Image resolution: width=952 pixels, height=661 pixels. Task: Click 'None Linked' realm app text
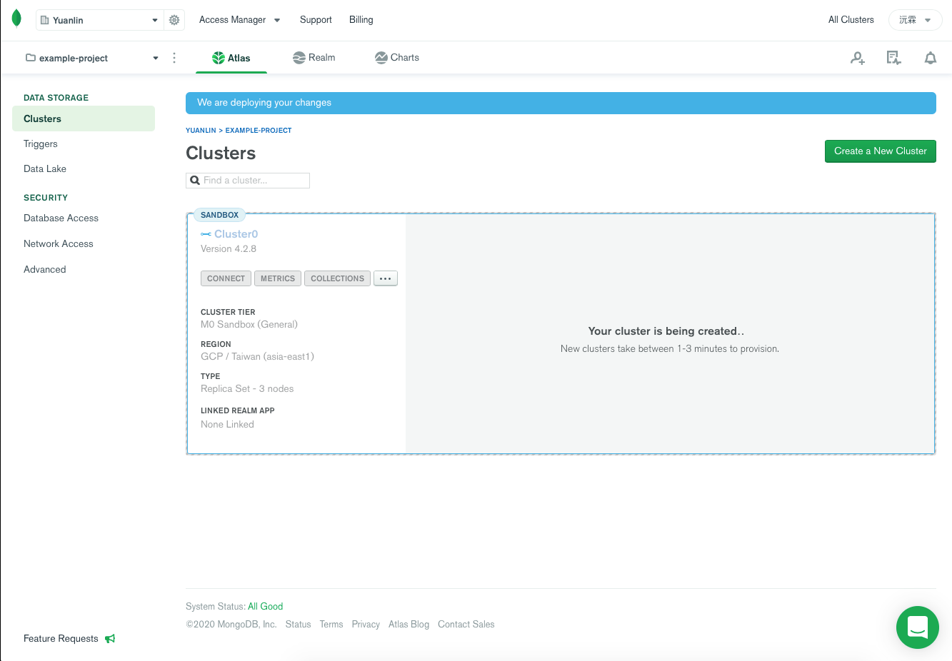point(227,425)
